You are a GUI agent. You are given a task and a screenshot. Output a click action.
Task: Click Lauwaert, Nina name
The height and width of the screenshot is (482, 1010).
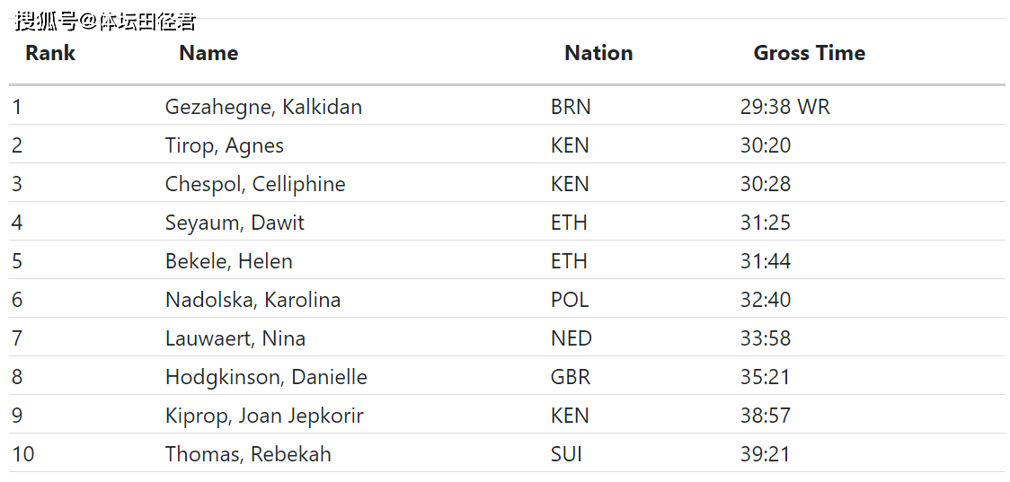click(235, 338)
